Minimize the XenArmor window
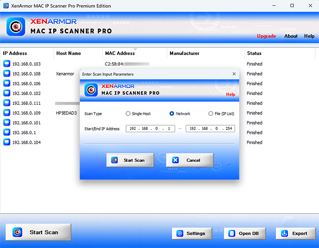 [274, 6]
